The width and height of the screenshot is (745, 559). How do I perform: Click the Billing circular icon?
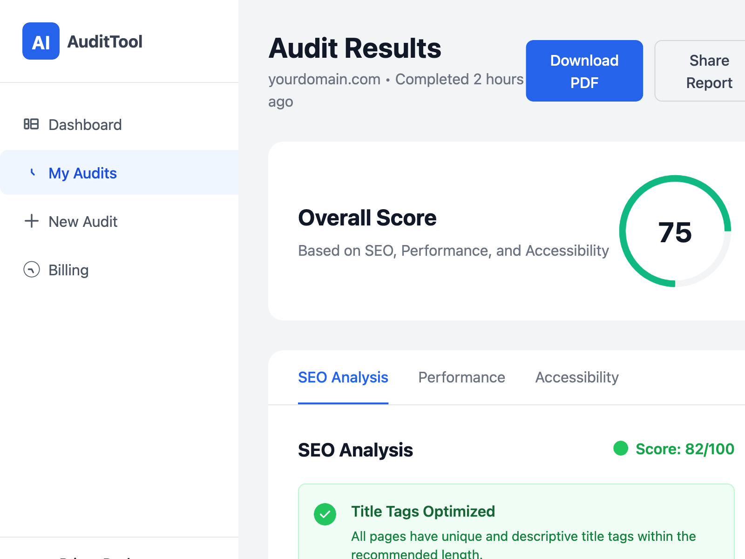tap(32, 269)
